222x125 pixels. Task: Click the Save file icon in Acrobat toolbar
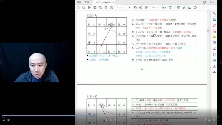[78, 8]
